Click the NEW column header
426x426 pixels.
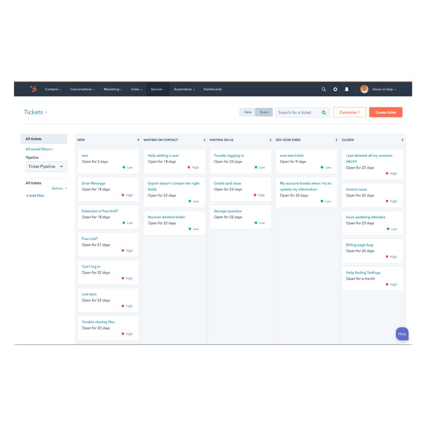(x=108, y=140)
